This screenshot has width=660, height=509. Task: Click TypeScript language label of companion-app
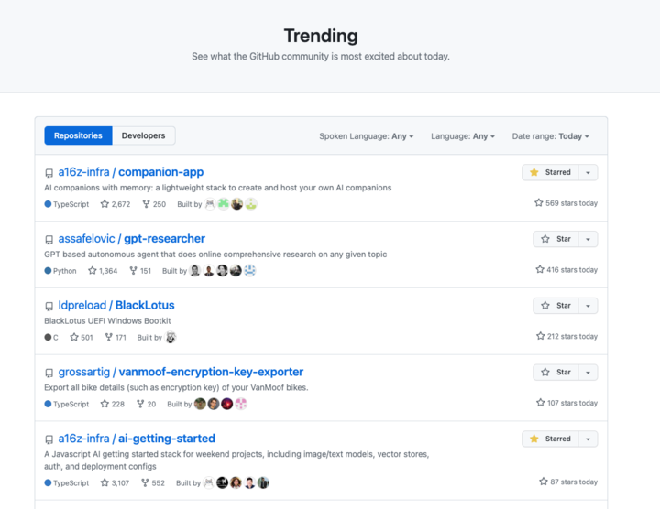(x=67, y=204)
